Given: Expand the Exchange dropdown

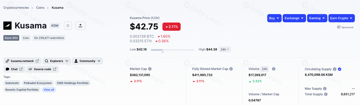Looking at the screenshot, I should [x=294, y=18].
